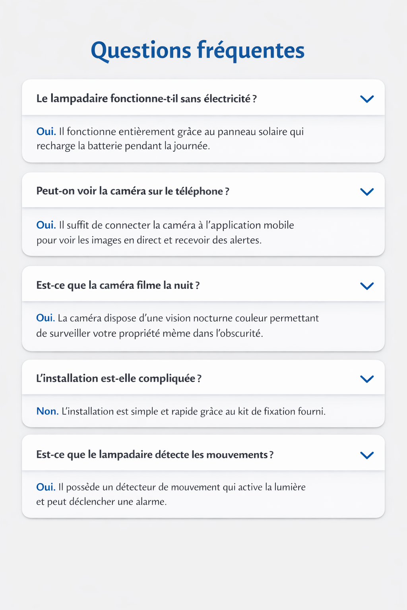Click the answer about 'détecteur de mouvement'
This screenshot has width=407, height=610.
(171, 494)
